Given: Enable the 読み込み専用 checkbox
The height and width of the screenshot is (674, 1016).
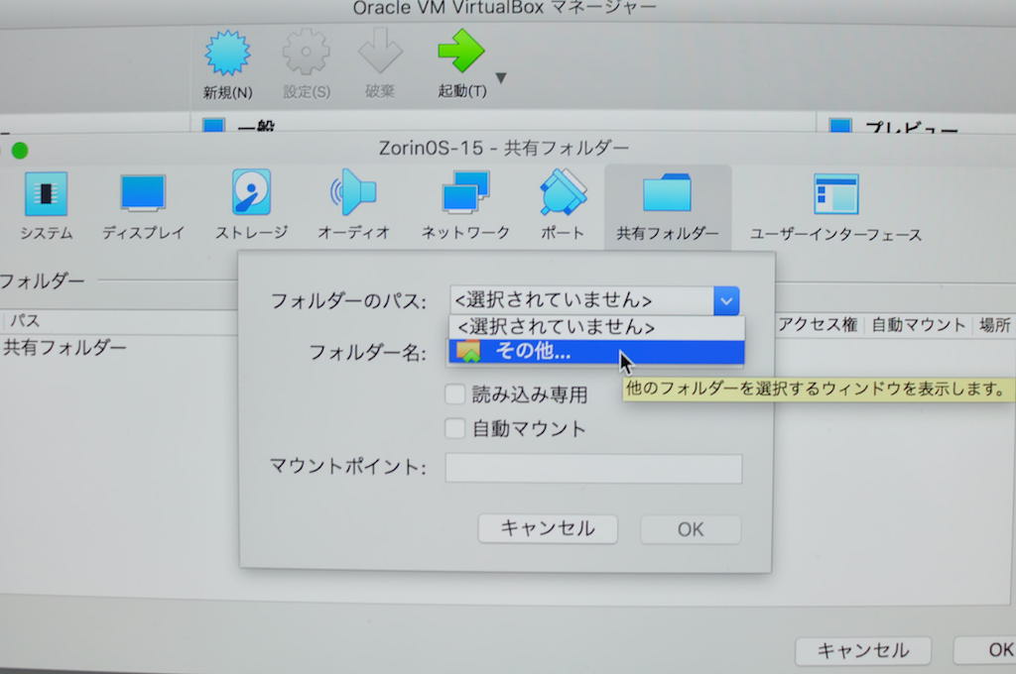Looking at the screenshot, I should tap(455, 394).
